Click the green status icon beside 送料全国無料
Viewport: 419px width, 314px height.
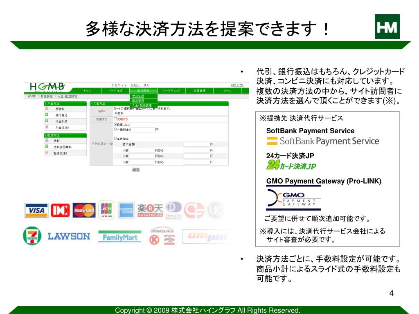(47, 147)
